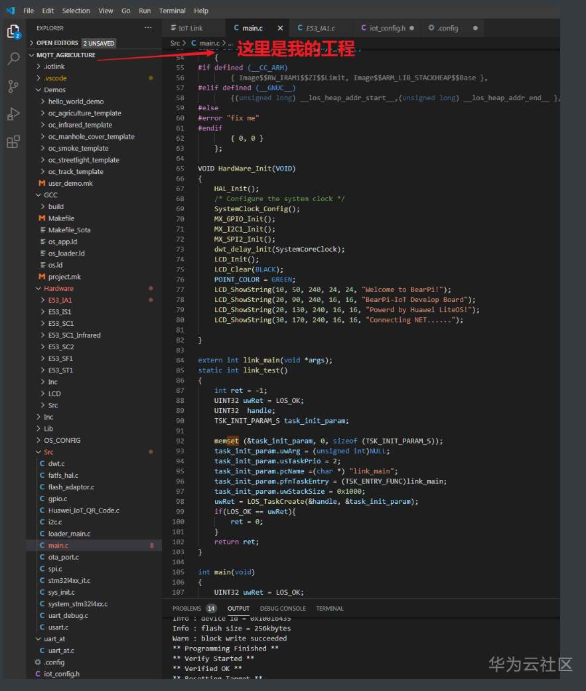586x691 pixels.
Task: Open the Source Control view icon
Action: pyautogui.click(x=13, y=86)
